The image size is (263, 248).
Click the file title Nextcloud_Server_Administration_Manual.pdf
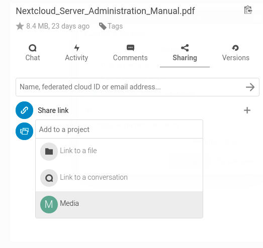click(x=105, y=11)
